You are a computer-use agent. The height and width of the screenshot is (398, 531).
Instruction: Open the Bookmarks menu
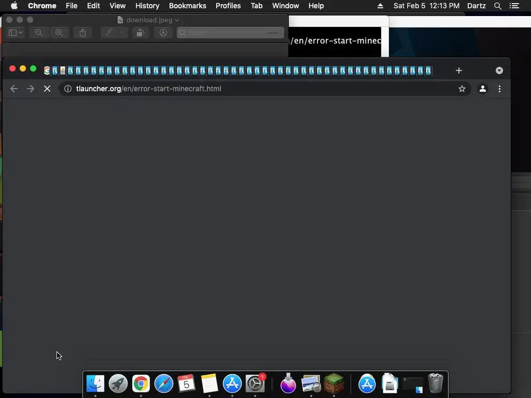click(x=188, y=6)
